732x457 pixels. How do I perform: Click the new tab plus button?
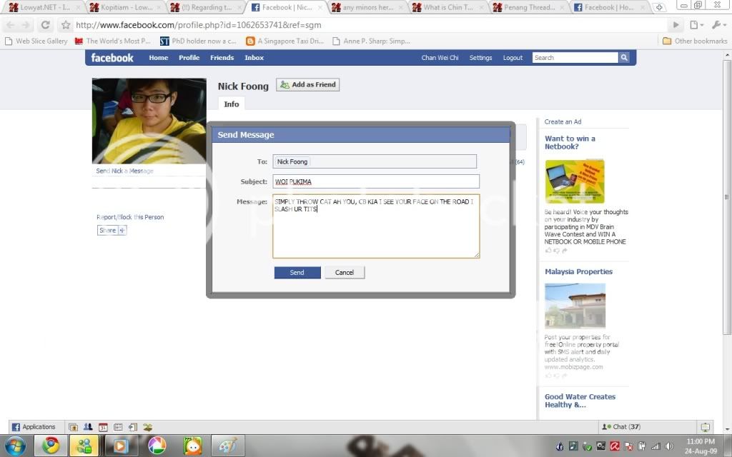(x=659, y=7)
